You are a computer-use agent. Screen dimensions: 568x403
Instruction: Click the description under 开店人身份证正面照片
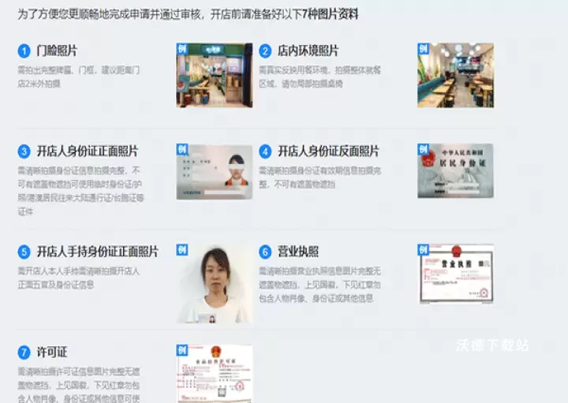[80, 191]
